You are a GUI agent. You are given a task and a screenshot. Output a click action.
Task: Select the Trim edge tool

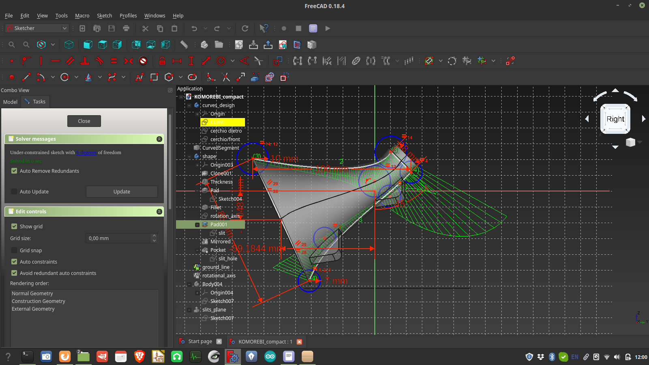coord(226,77)
